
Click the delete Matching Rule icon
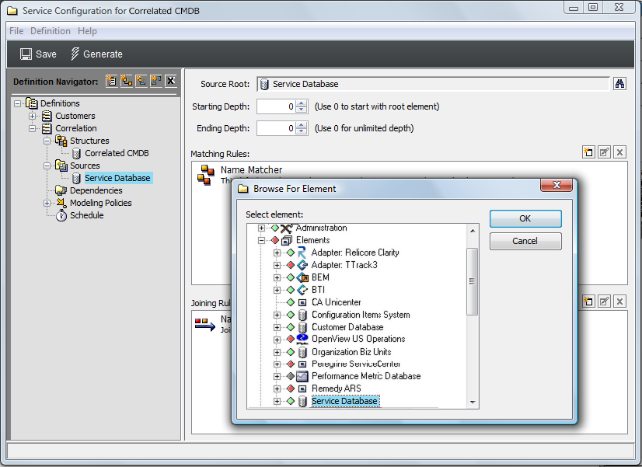pyautogui.click(x=620, y=152)
